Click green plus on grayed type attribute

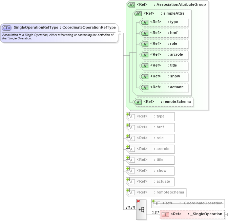tap(128, 114)
